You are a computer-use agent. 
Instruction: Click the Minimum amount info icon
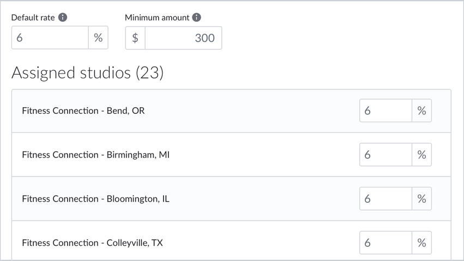point(197,17)
